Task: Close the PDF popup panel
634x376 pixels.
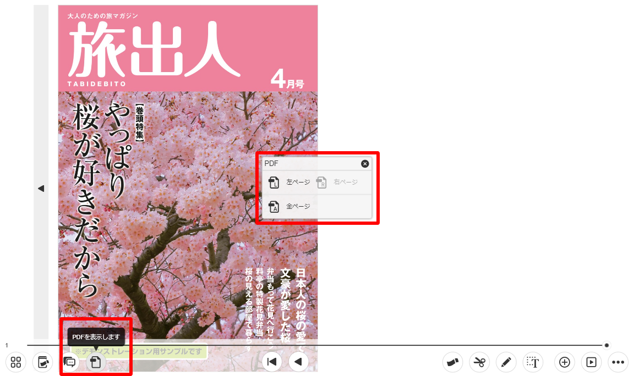Action: click(x=364, y=164)
